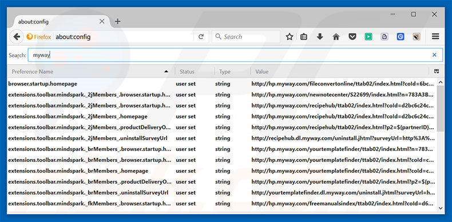452x222 pixels.
Task: Open a new tab with plus button
Action: pyautogui.click(x=118, y=21)
